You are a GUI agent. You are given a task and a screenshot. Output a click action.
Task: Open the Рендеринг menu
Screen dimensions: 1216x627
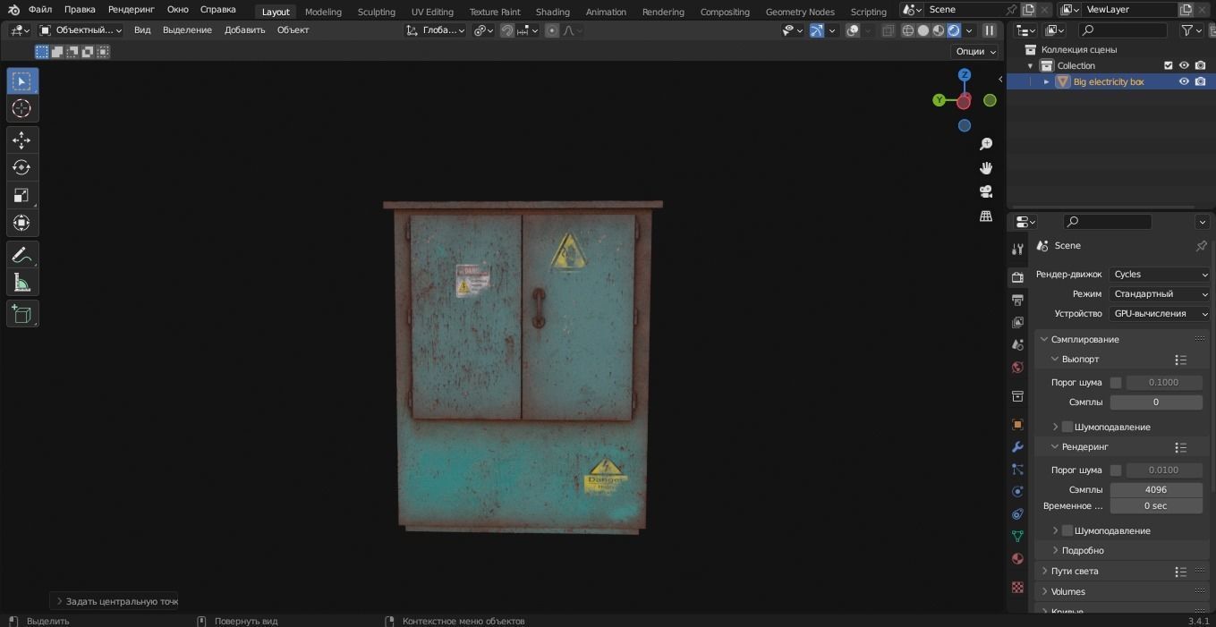point(131,10)
